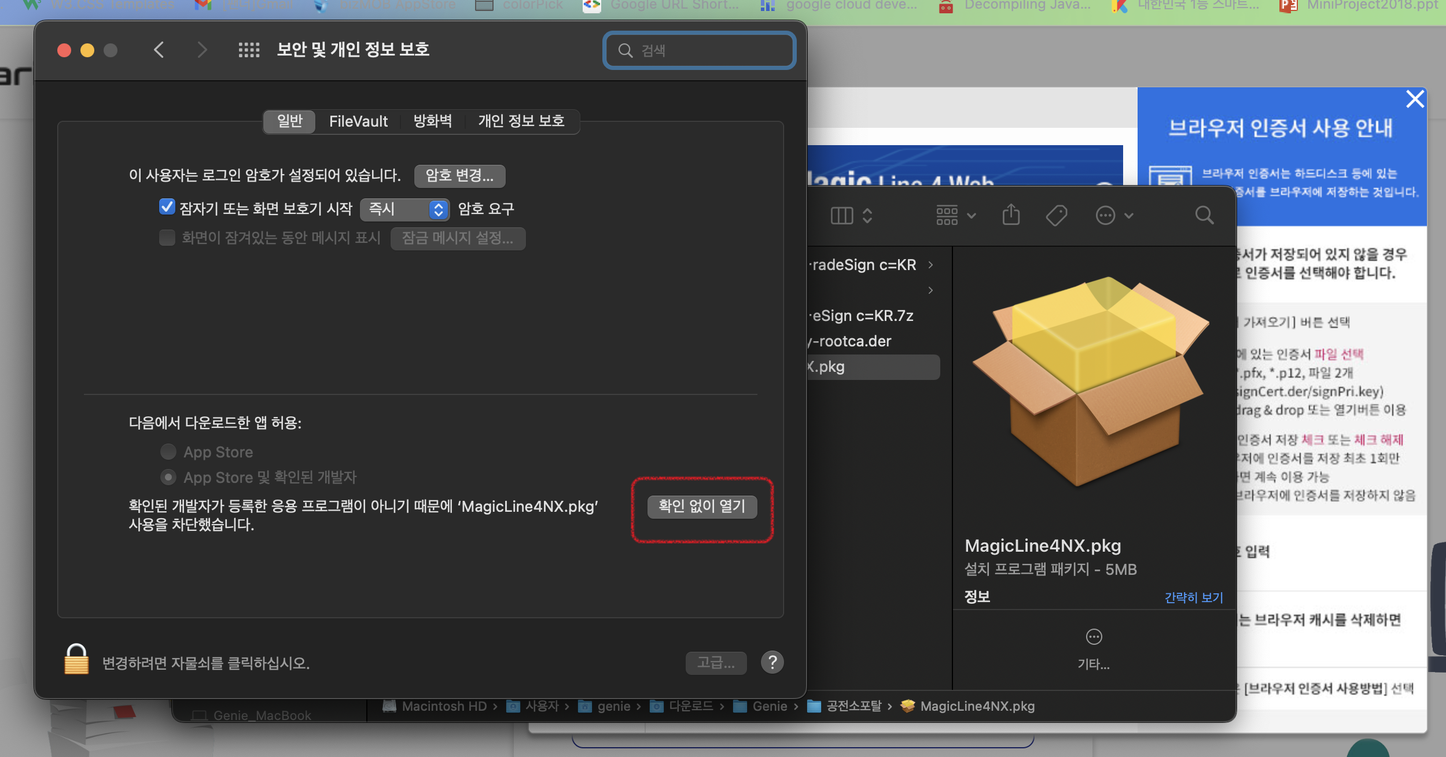
Task: Select the eSign c=KR.7z file
Action: (x=874, y=316)
